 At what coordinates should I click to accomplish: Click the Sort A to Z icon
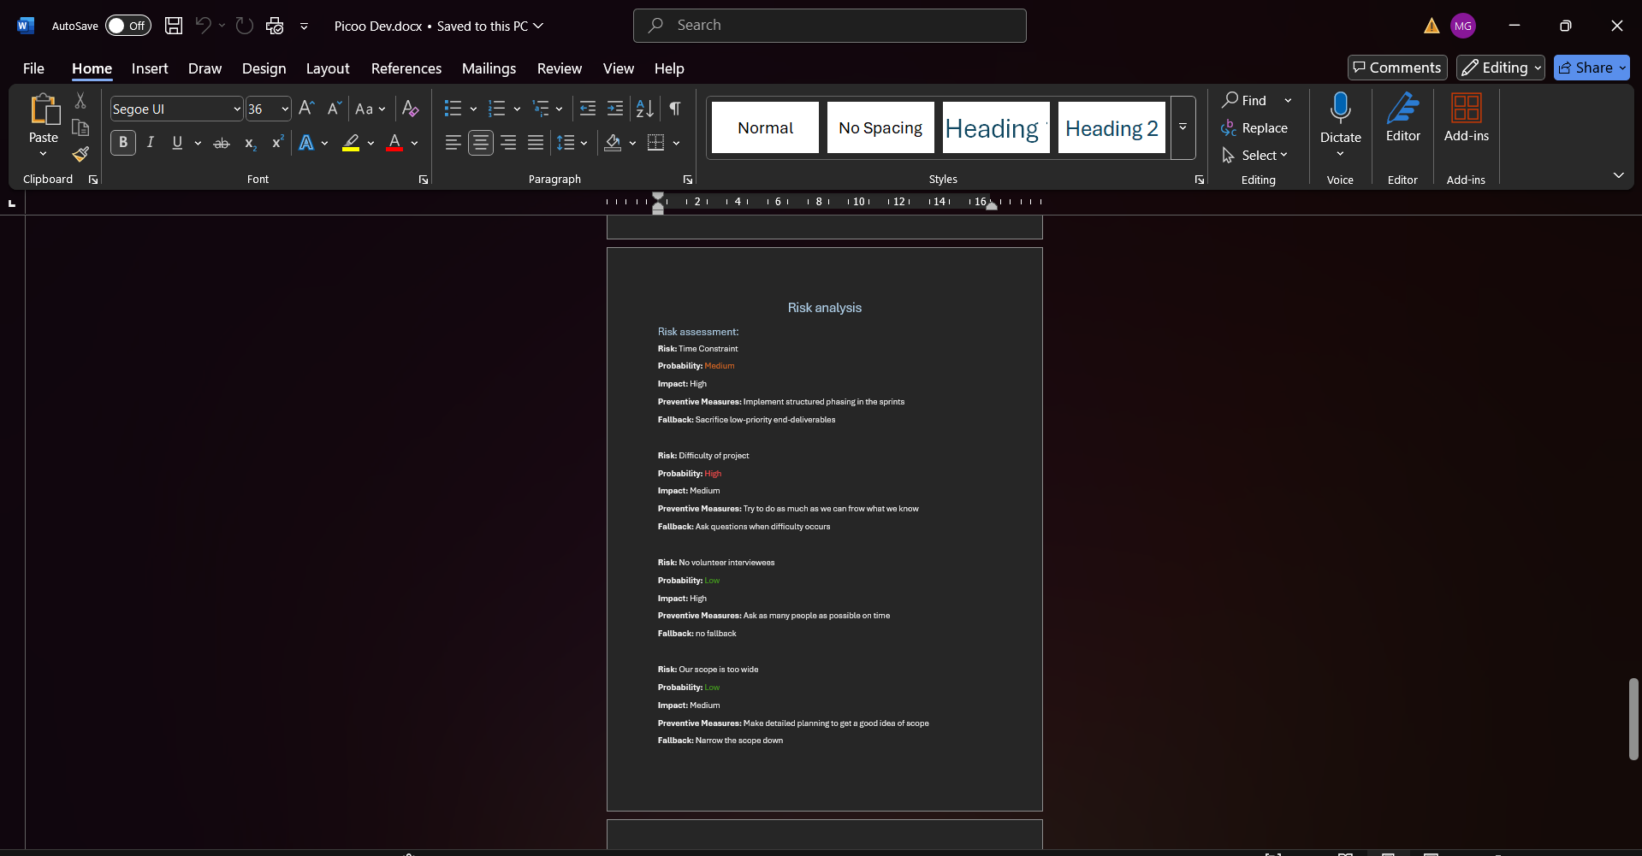(x=645, y=109)
